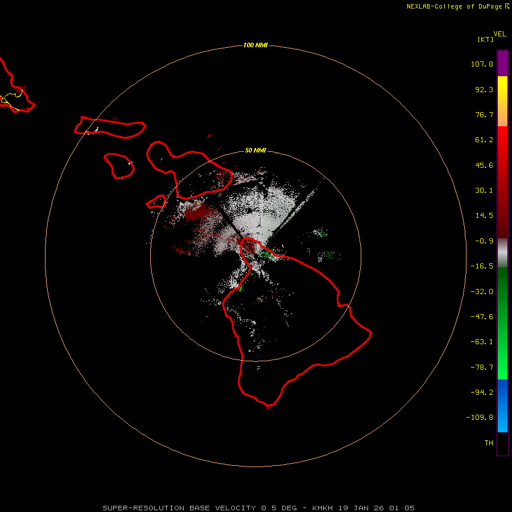
Task: Click the -94.2 legend value
Action: coord(482,392)
